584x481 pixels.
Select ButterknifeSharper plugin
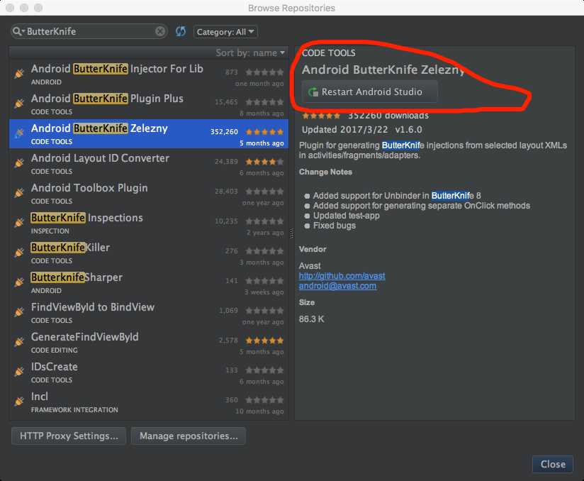[x=149, y=283]
